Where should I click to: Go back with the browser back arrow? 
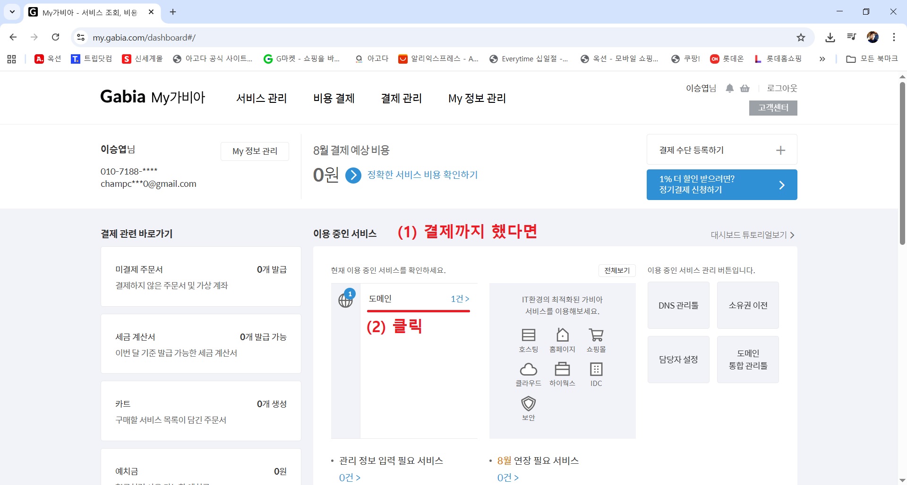(13, 37)
